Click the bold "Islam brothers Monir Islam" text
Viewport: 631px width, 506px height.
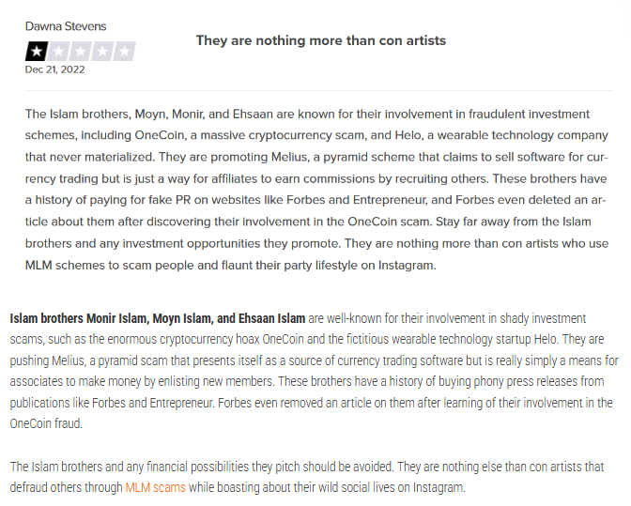85,319
